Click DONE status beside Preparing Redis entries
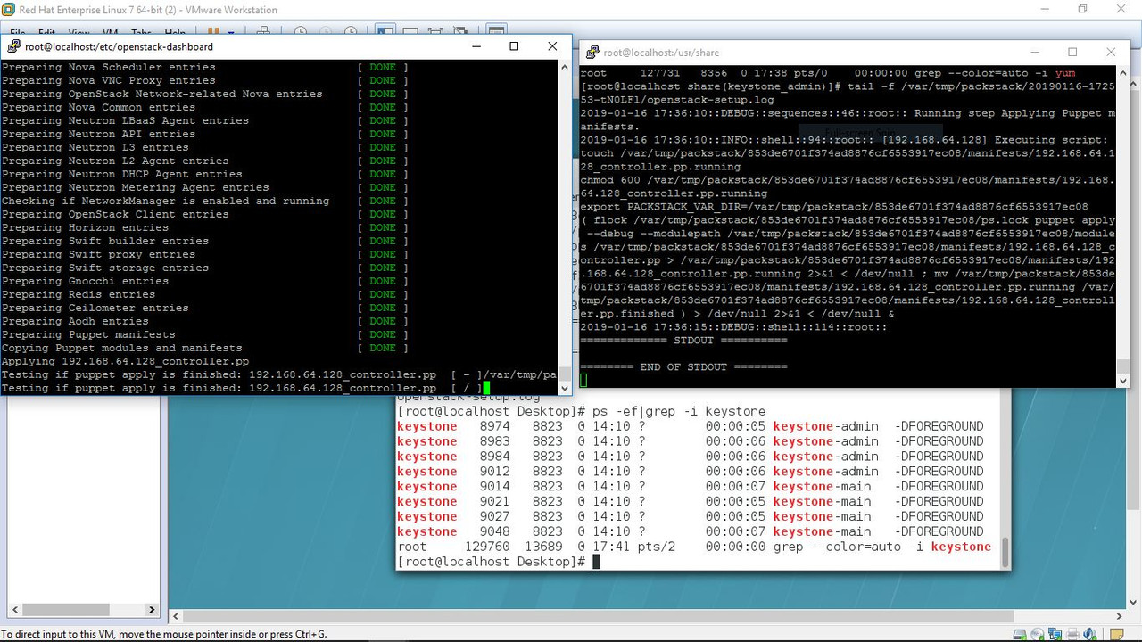The width and height of the screenshot is (1142, 642). (x=383, y=294)
